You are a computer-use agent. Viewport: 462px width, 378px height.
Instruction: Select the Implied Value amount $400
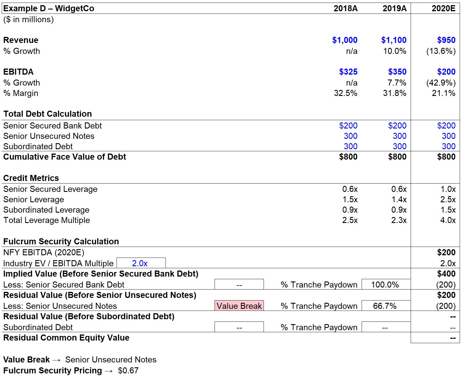point(446,274)
